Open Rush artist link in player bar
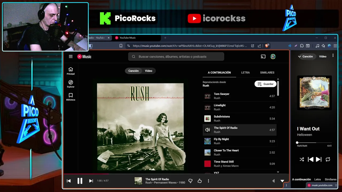 click(x=149, y=183)
